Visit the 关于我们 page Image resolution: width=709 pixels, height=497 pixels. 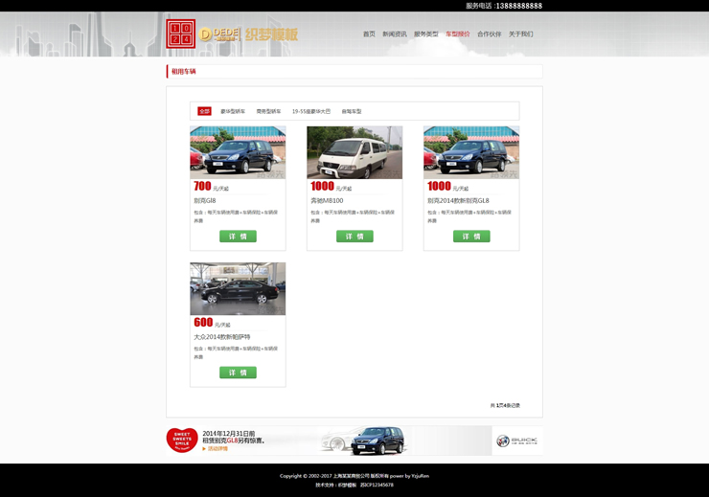pos(521,34)
